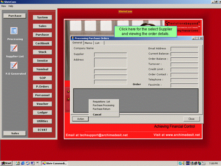Viewport: 221px width, 166px height.
Task: Open the Processing icon in sidebar
Action: 14,31
